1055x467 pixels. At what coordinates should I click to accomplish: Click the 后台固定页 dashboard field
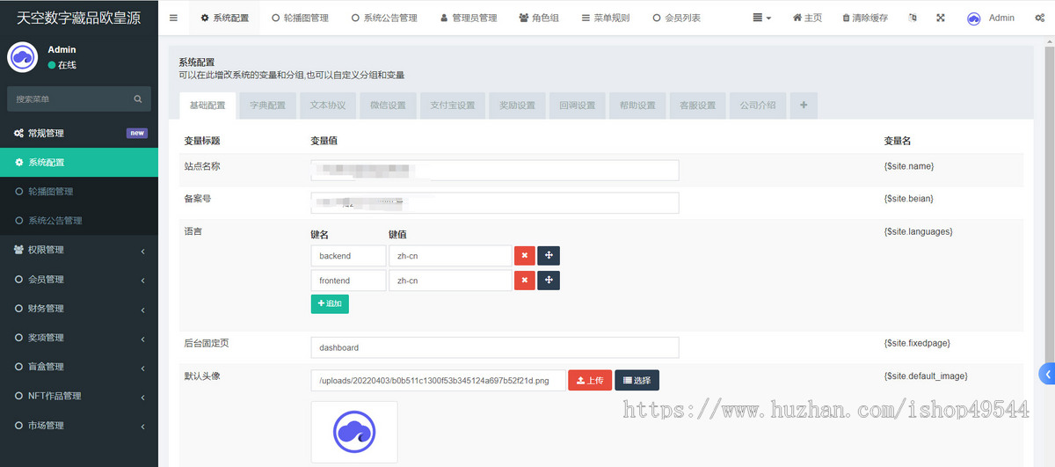[495, 347]
